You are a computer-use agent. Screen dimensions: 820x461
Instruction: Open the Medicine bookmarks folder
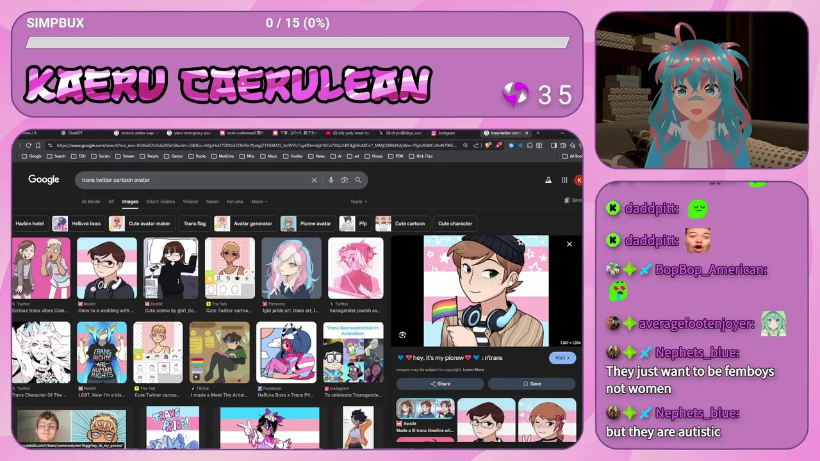223,156
